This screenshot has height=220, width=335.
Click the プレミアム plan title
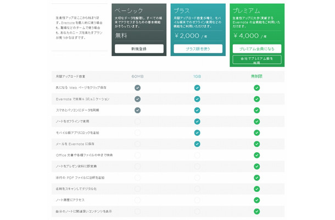pos(247,10)
